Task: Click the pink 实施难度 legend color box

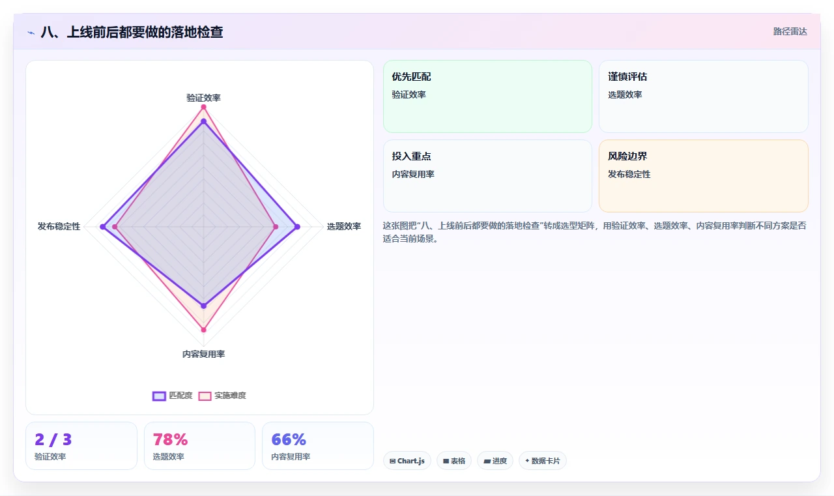Action: [205, 396]
